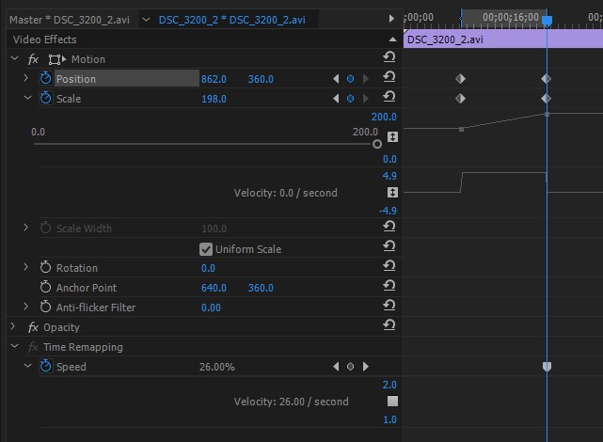Enable the Anti-flicker Filter stopwatch
The width and height of the screenshot is (603, 442).
point(45,307)
